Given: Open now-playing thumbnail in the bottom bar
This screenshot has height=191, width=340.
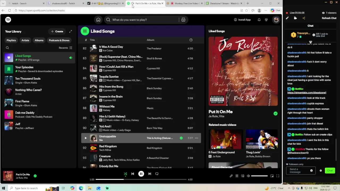Looking at the screenshot, I should click(8, 176).
